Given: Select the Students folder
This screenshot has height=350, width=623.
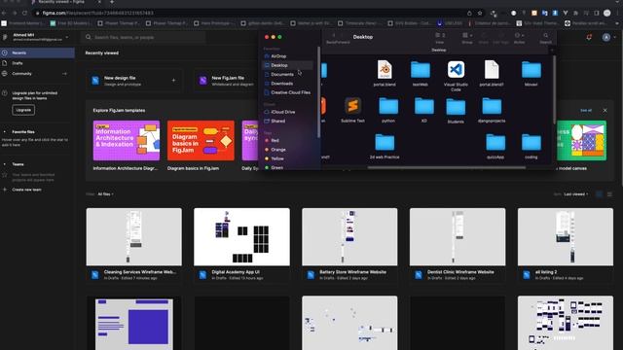Looking at the screenshot, I should click(x=456, y=107).
